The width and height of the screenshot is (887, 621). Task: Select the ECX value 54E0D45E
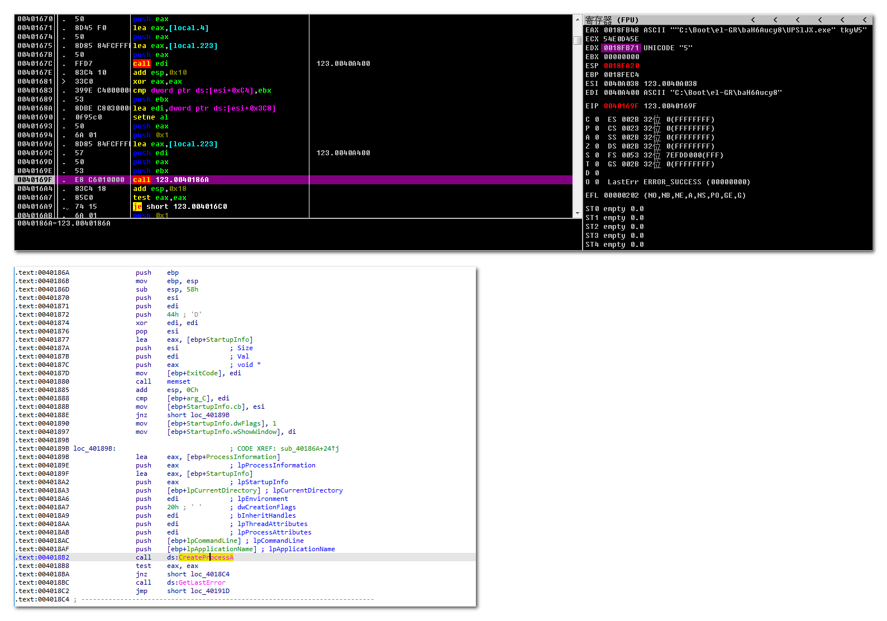621,39
